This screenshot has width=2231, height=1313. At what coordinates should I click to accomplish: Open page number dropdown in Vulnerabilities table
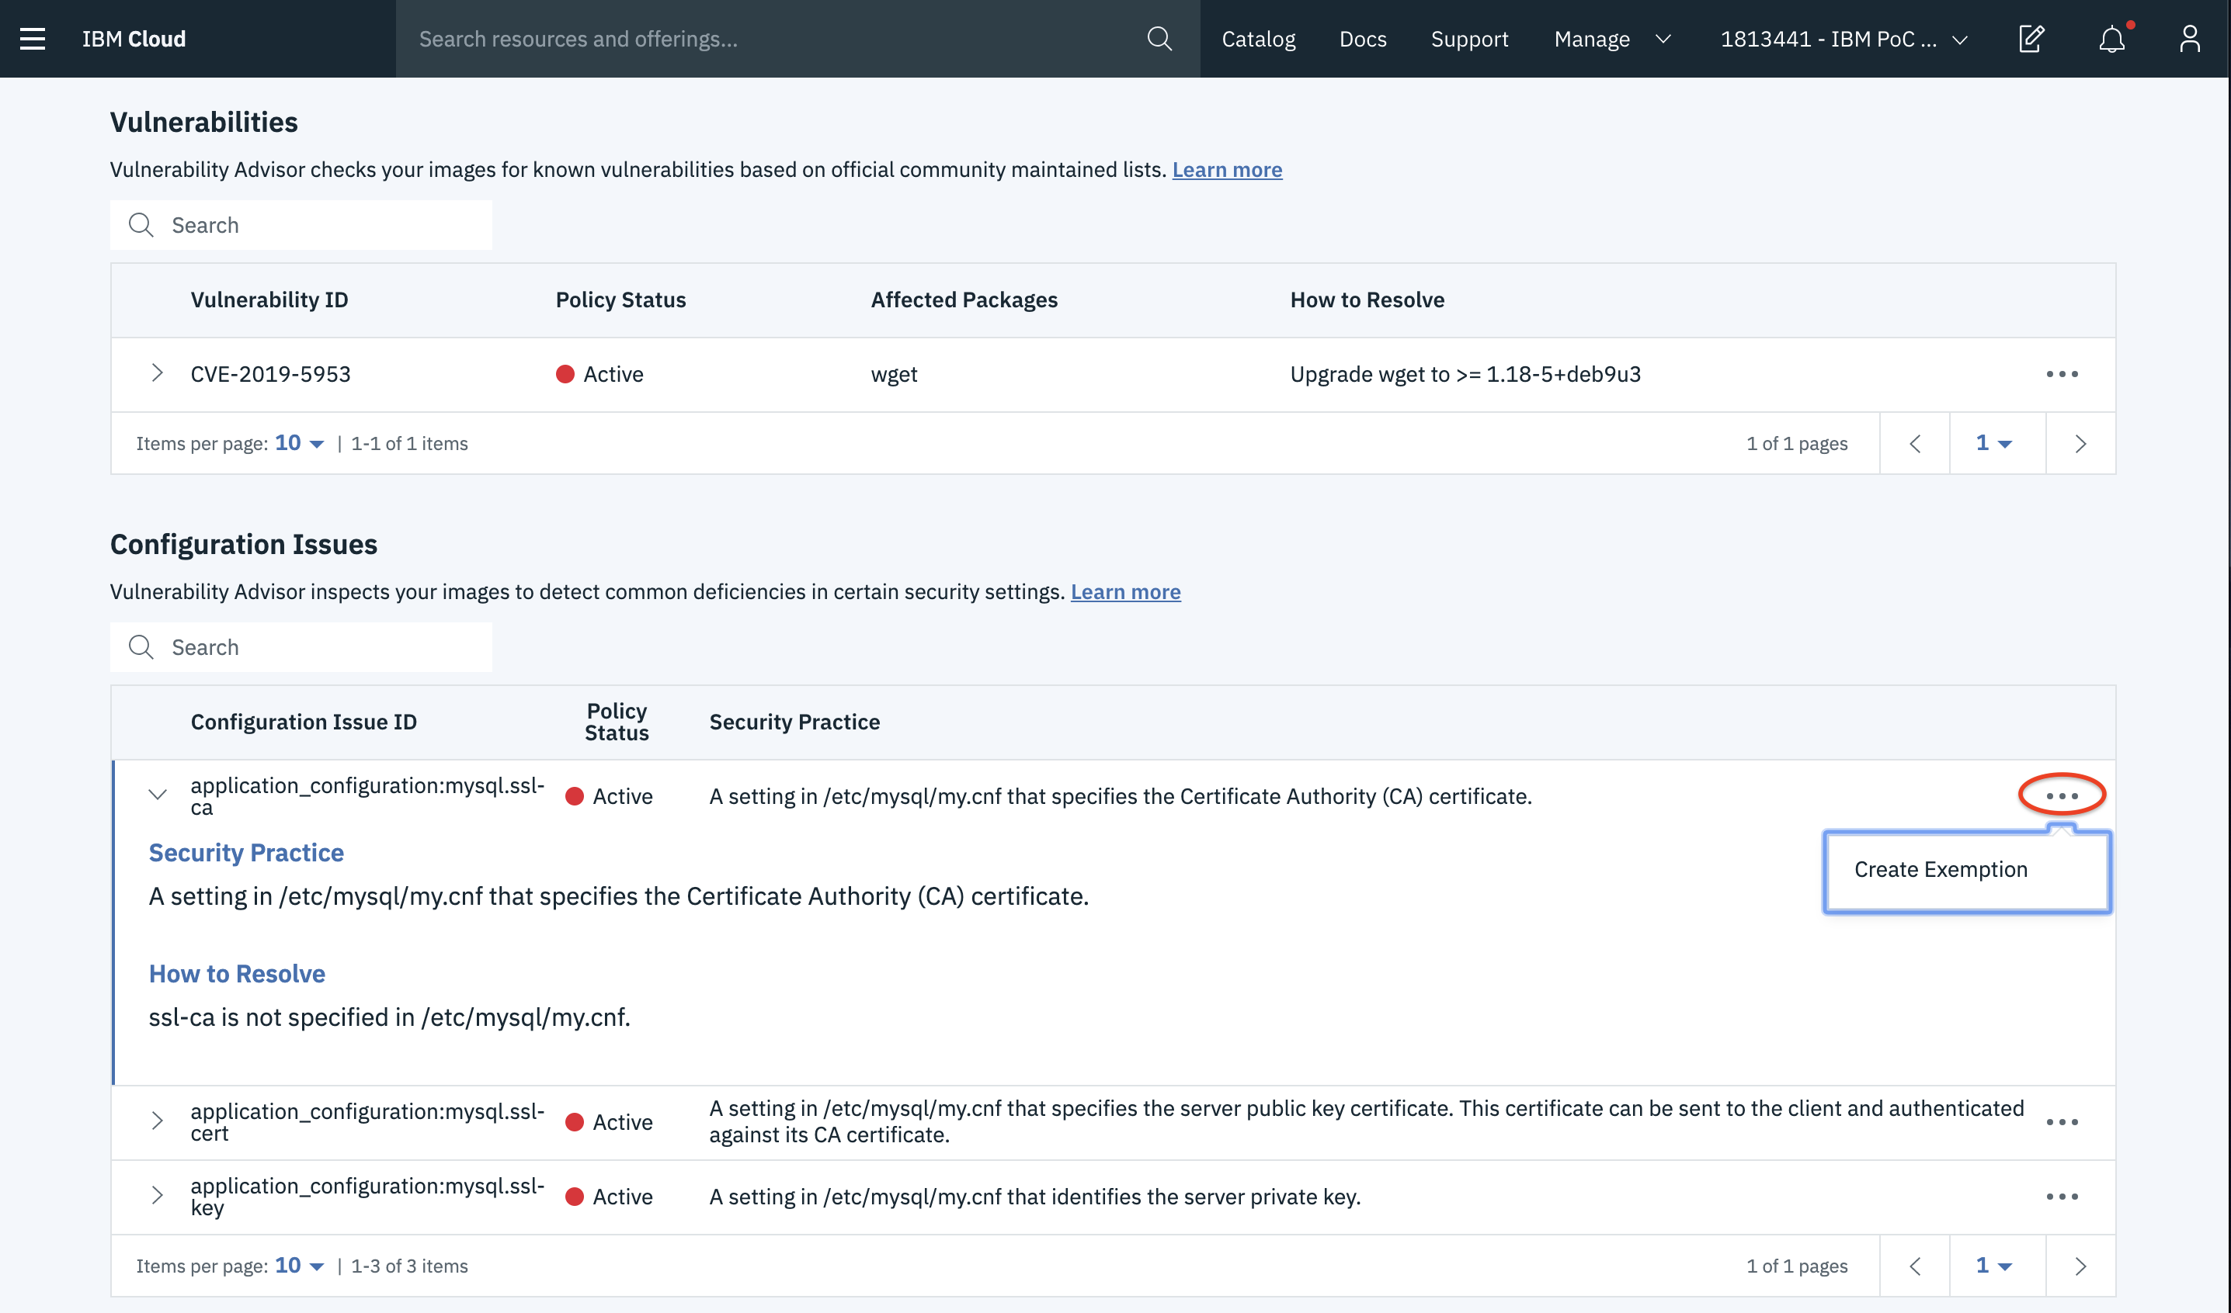pos(1995,443)
